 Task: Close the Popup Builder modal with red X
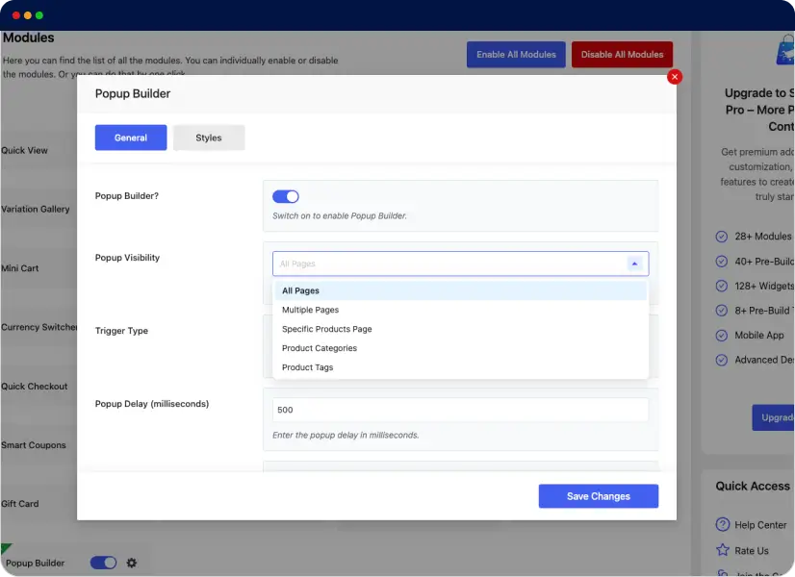pos(675,77)
